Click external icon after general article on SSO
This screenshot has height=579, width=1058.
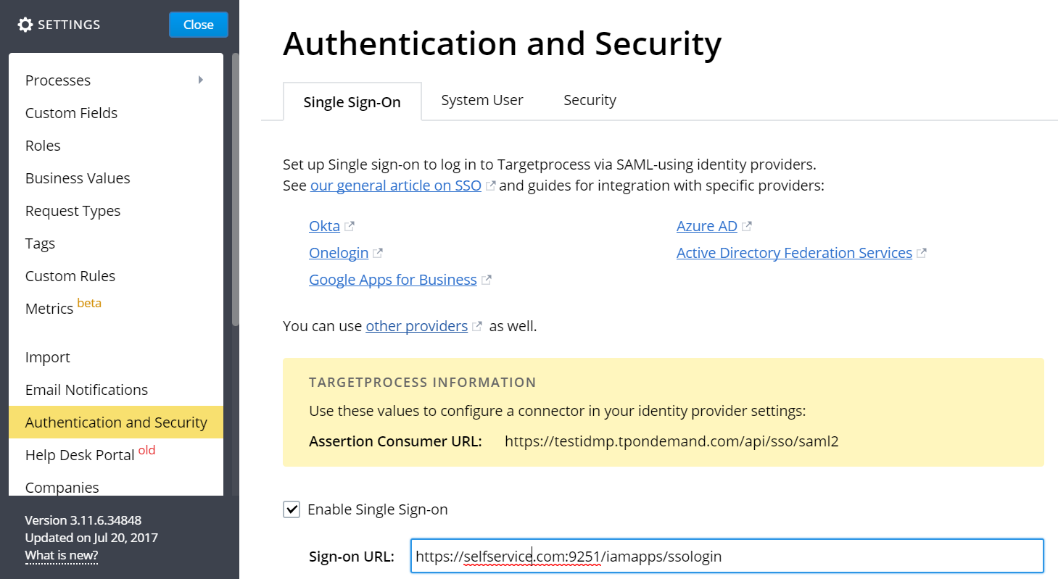[491, 186]
